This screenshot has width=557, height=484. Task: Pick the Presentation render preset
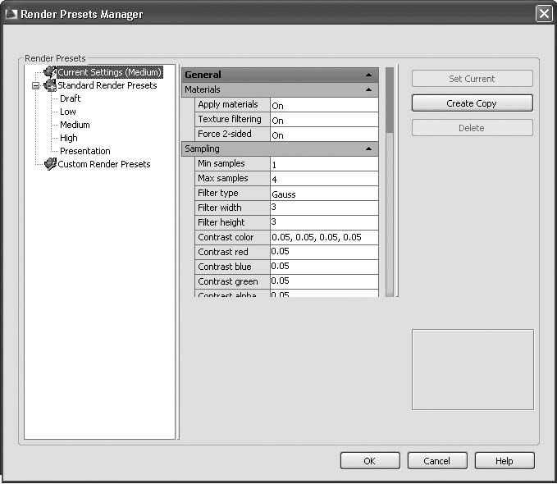point(84,152)
